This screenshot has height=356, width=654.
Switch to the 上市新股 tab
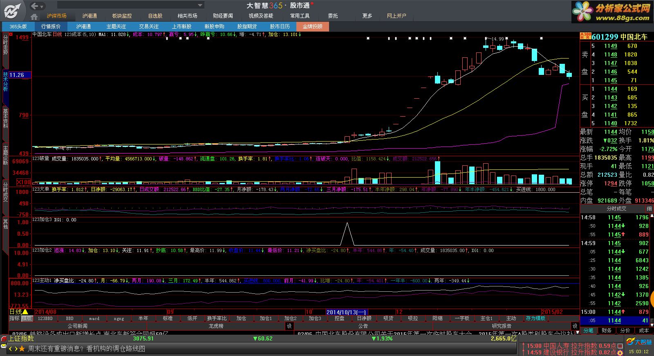(181, 27)
